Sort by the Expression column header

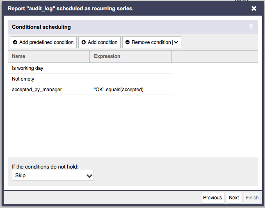pos(130,56)
